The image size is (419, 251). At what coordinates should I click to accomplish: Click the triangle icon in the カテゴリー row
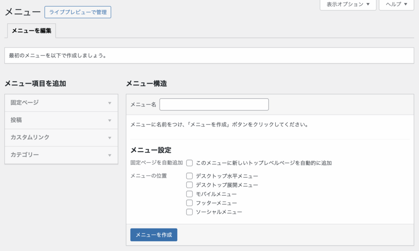click(x=110, y=155)
